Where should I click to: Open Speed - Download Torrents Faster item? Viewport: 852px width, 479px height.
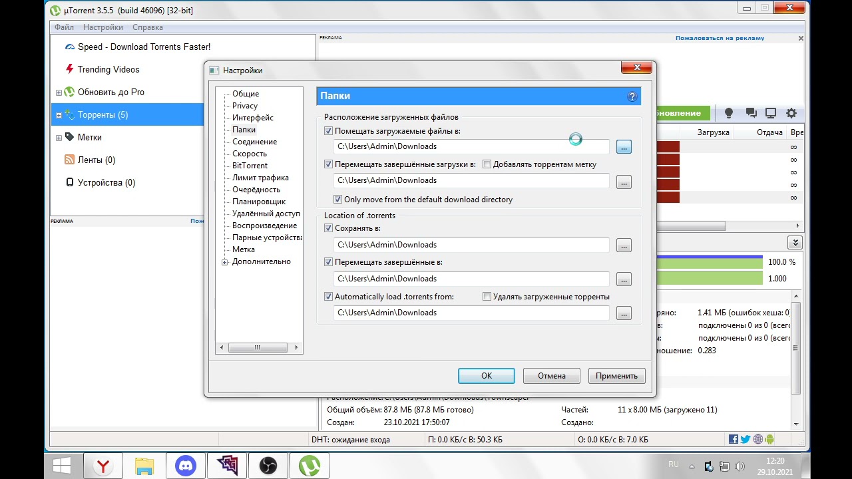point(144,47)
